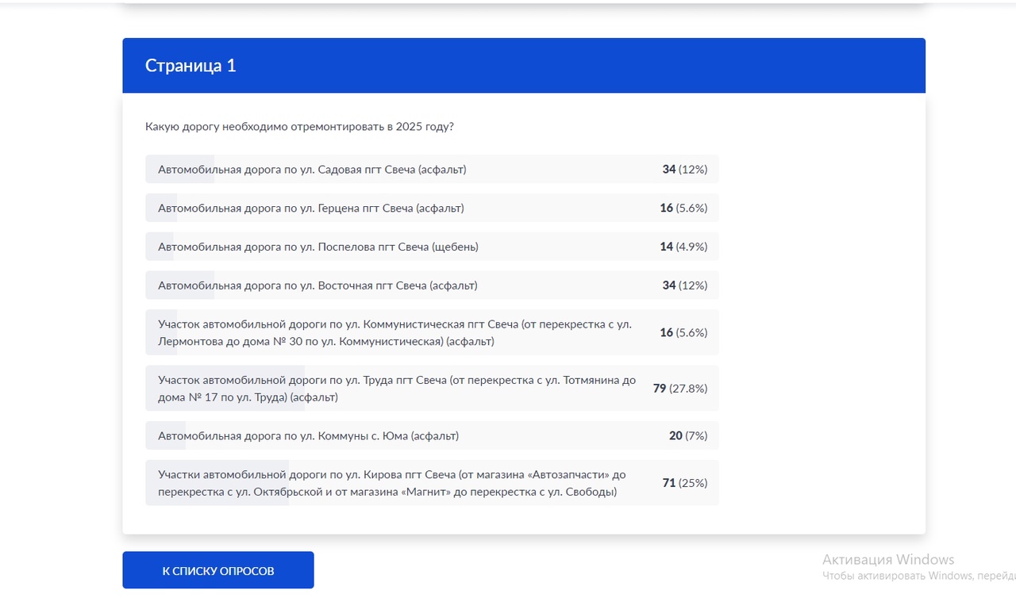This screenshot has width=1016, height=613.
Task: Select the ул. Кирова road sections option
Action: 432,482
